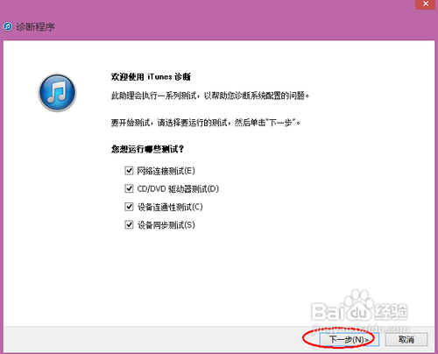Click the sentence starting 要开始测试
Image resolution: width=438 pixels, height=354 pixels.
206,123
